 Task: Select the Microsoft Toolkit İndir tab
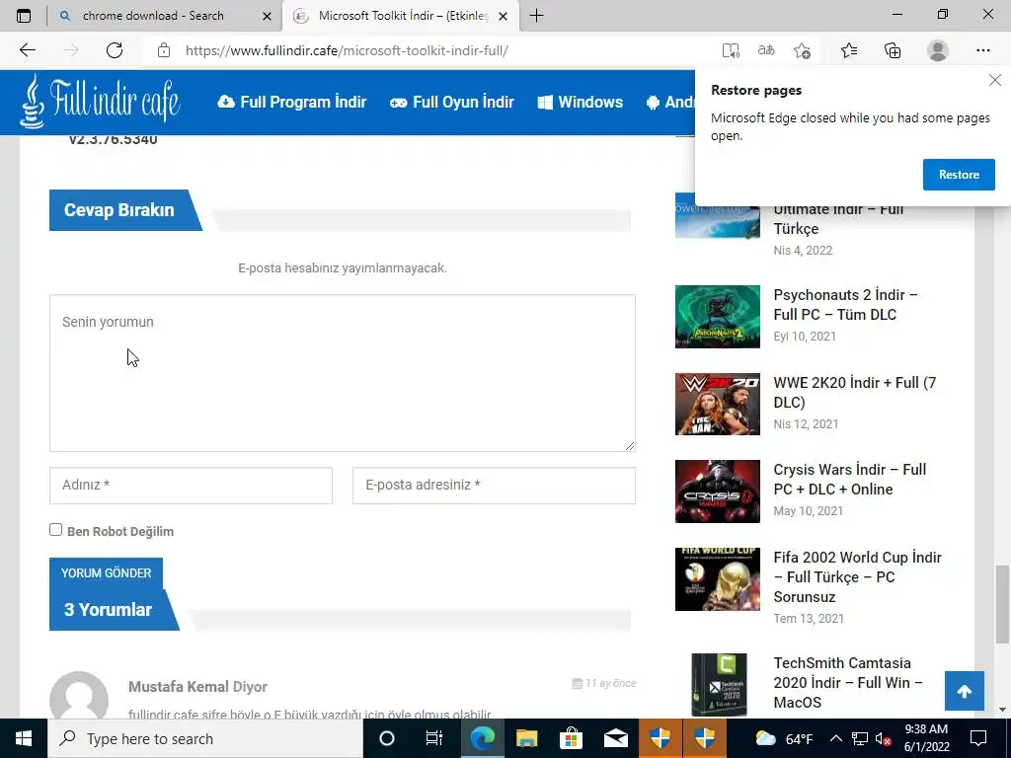coord(403,16)
